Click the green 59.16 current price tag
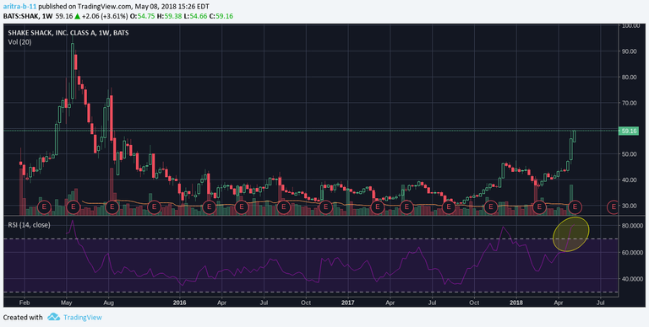This screenshot has height=327, width=649. pyautogui.click(x=628, y=131)
